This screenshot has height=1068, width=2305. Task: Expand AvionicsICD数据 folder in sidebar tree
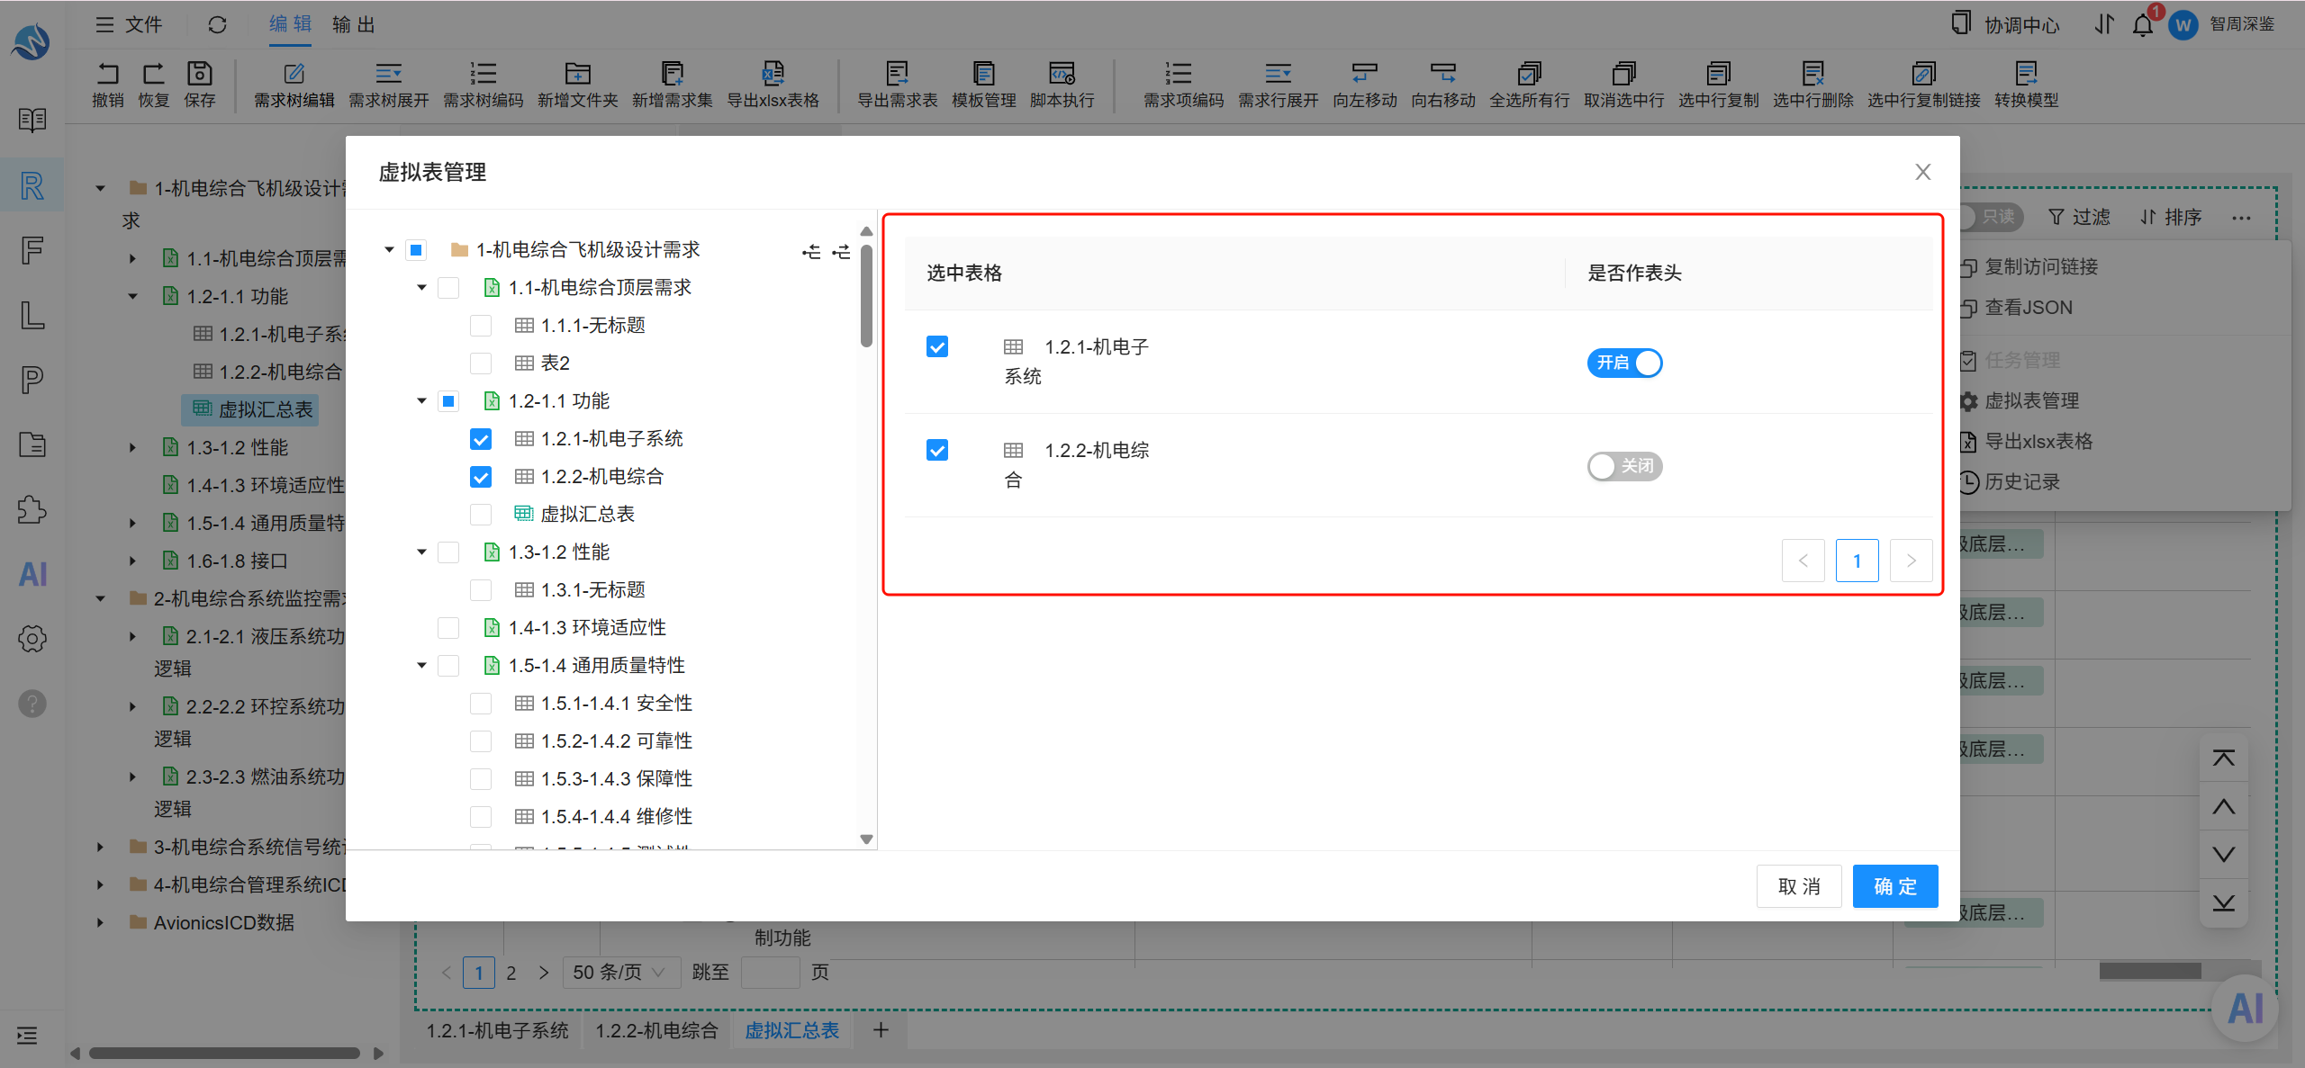click(100, 922)
